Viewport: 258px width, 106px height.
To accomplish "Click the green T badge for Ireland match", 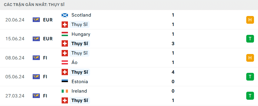I will point(250,96).
